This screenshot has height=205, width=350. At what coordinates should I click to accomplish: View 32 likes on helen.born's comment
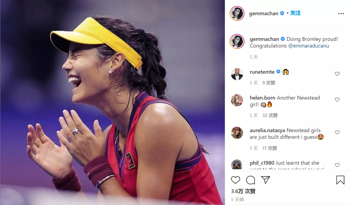(270, 115)
